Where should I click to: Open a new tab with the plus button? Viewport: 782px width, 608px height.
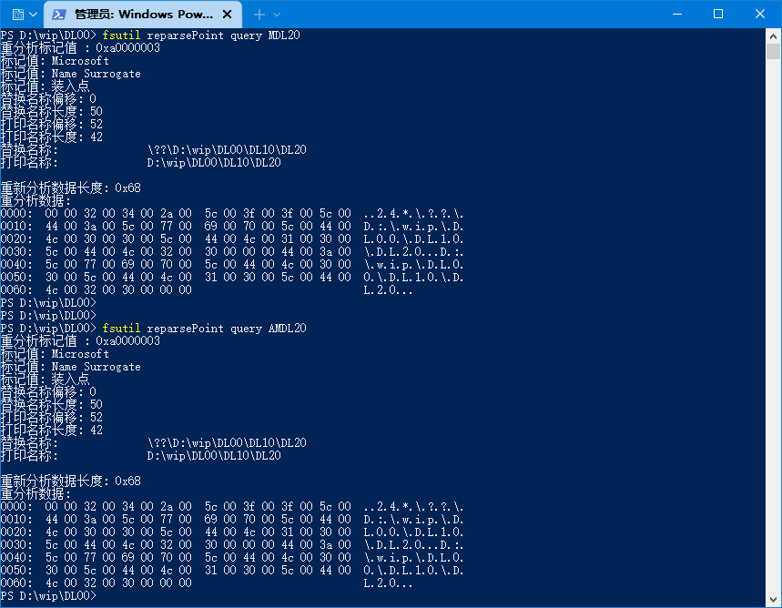click(259, 15)
